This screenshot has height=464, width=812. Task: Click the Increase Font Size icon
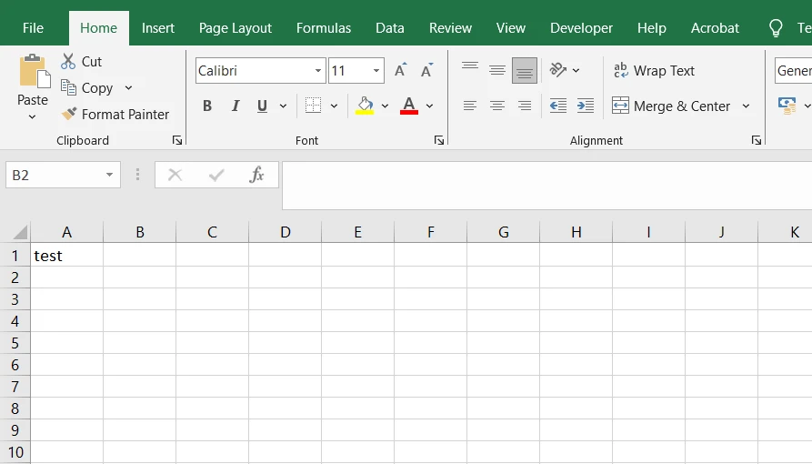pos(400,71)
